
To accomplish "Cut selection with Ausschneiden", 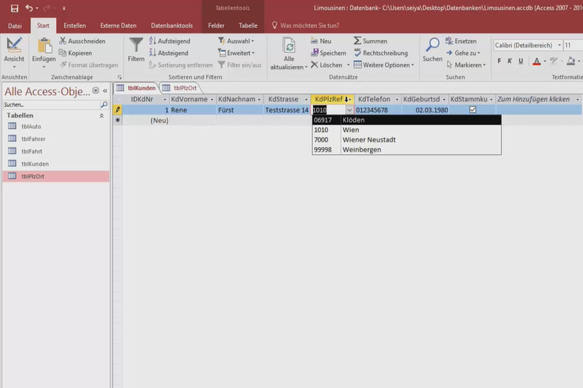I will pos(82,41).
